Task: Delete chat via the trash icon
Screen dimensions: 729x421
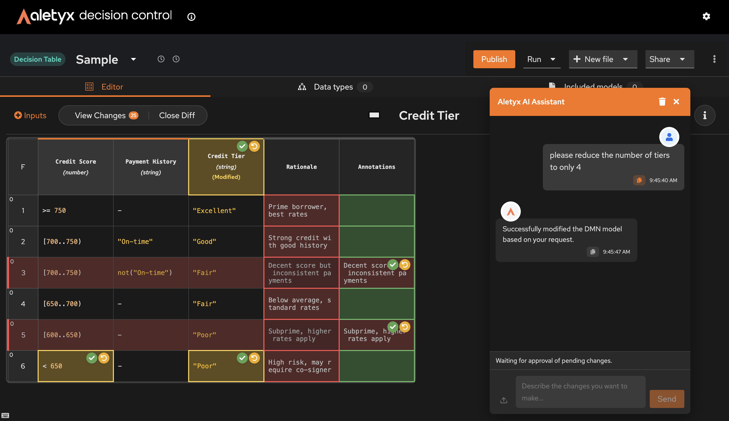Action: [662, 102]
